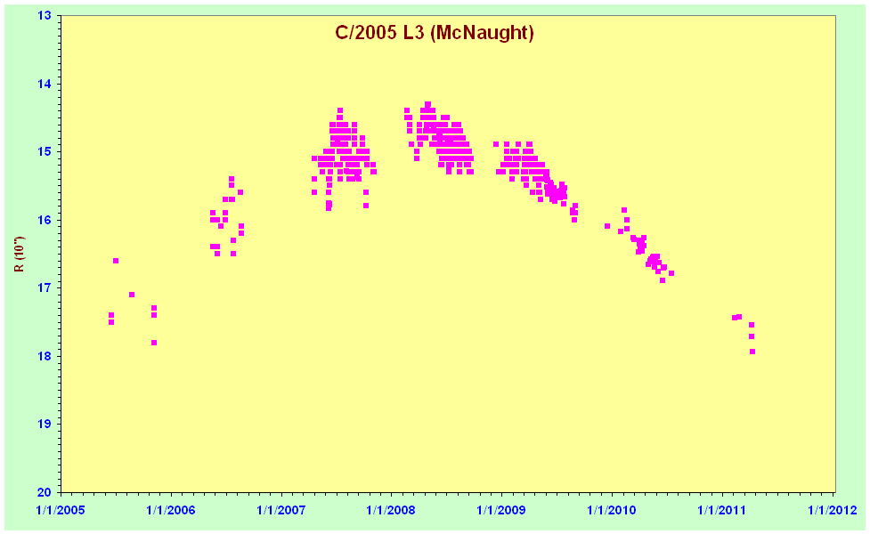Select y-axis value 16
The height and width of the screenshot is (534, 870).
coord(45,220)
